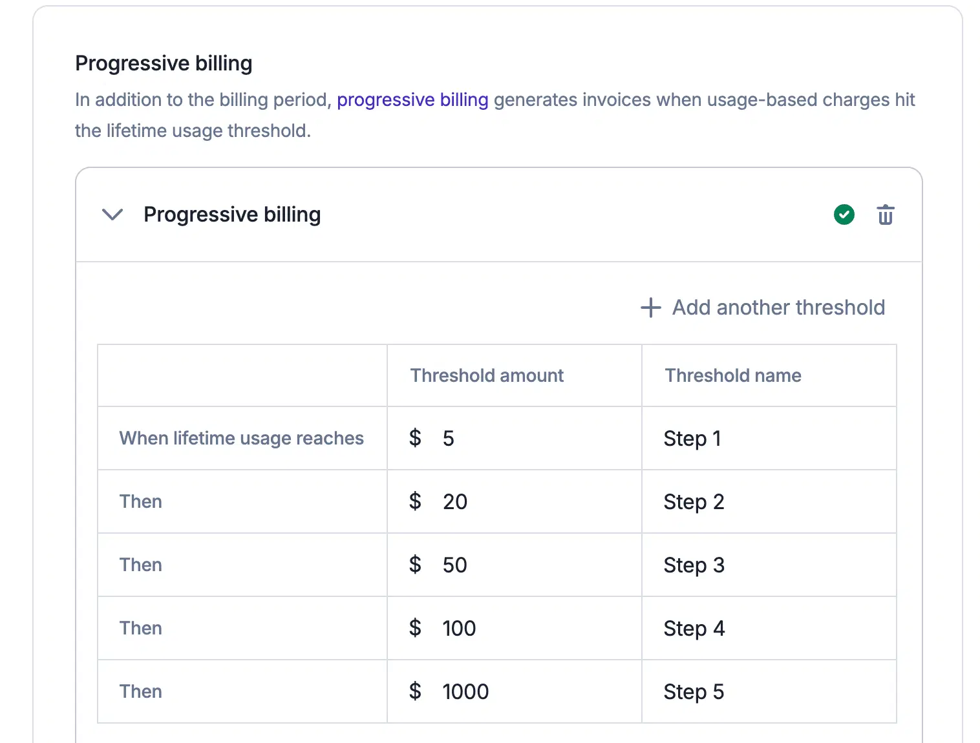Click the Threshold amount column header
The image size is (980, 743).
pyautogui.click(x=487, y=376)
